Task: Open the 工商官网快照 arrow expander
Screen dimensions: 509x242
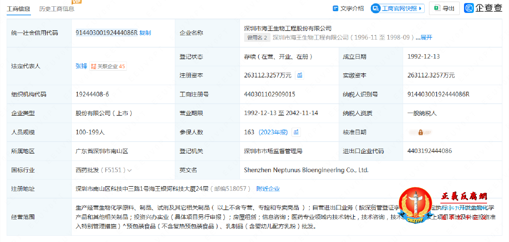Action: pyautogui.click(x=420, y=8)
